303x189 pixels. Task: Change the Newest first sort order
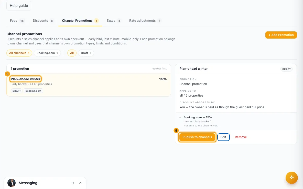pyautogui.click(x=159, y=69)
